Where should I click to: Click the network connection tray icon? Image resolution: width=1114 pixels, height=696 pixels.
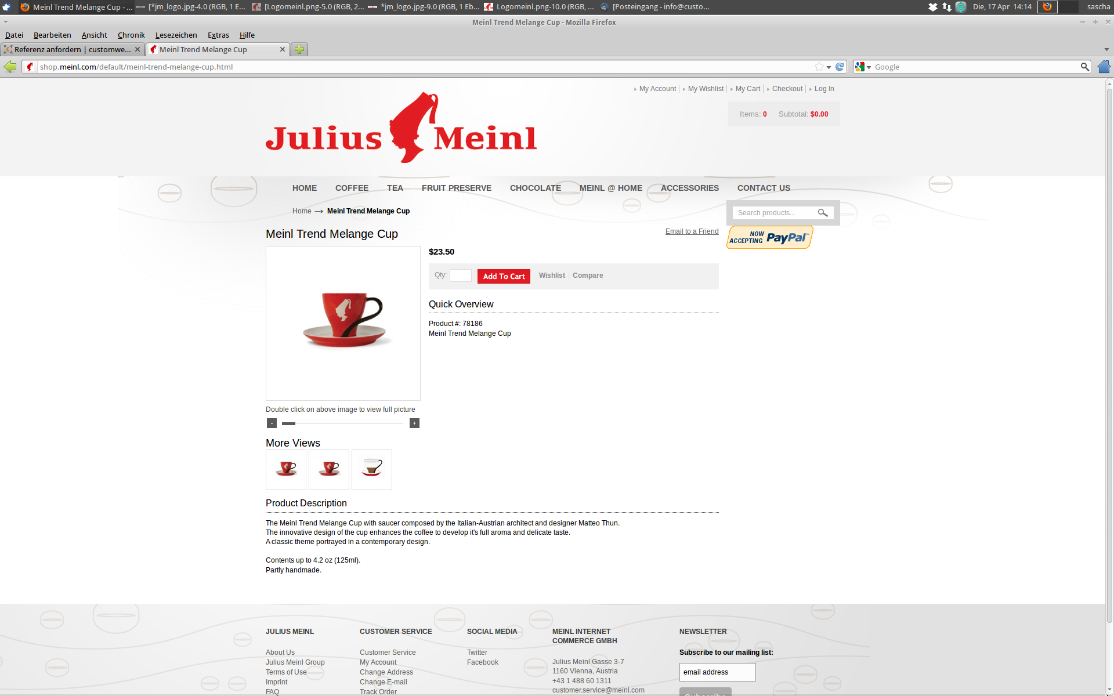tap(947, 7)
